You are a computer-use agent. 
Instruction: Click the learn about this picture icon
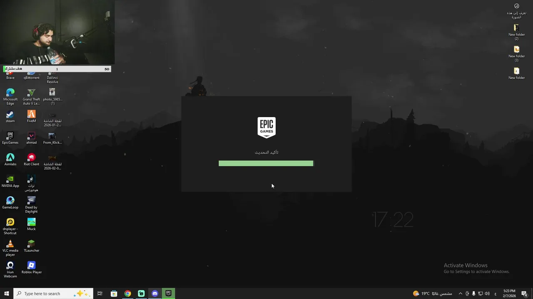click(516, 11)
